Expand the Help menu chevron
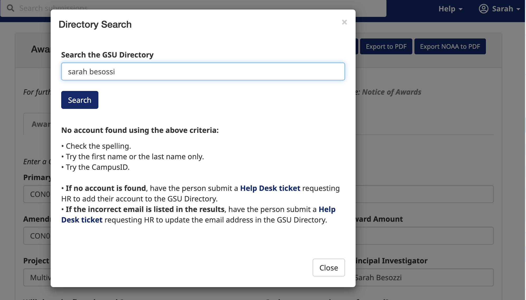This screenshot has width=526, height=300. (x=460, y=9)
